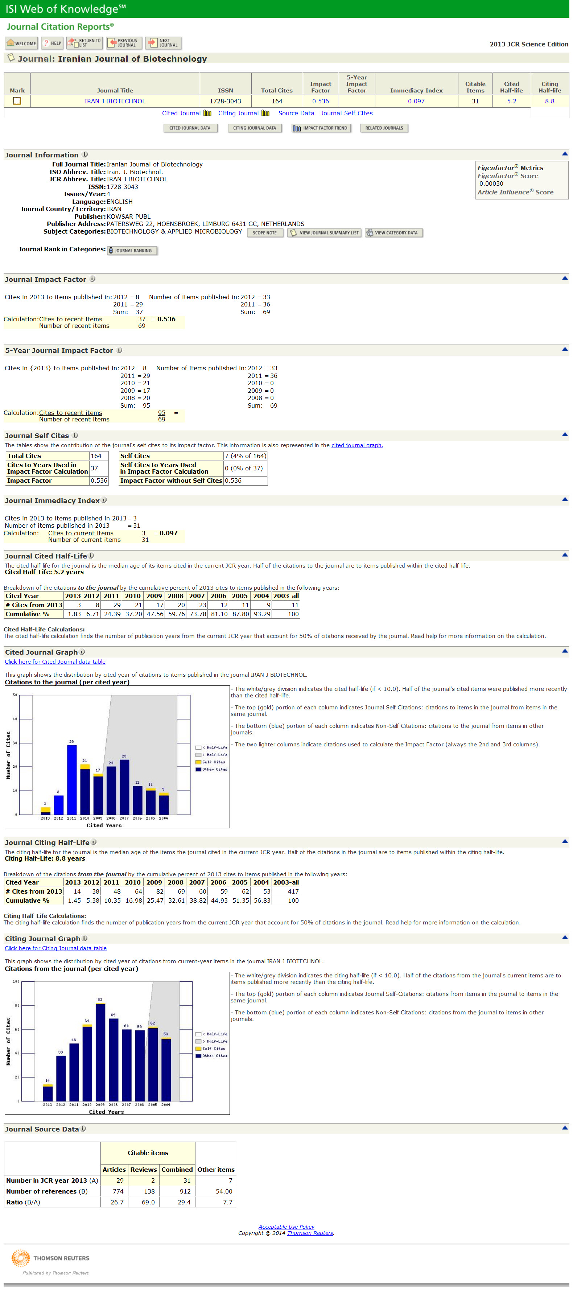
Task: Click info icon next to Journal Source Data
Action: 83,1128
